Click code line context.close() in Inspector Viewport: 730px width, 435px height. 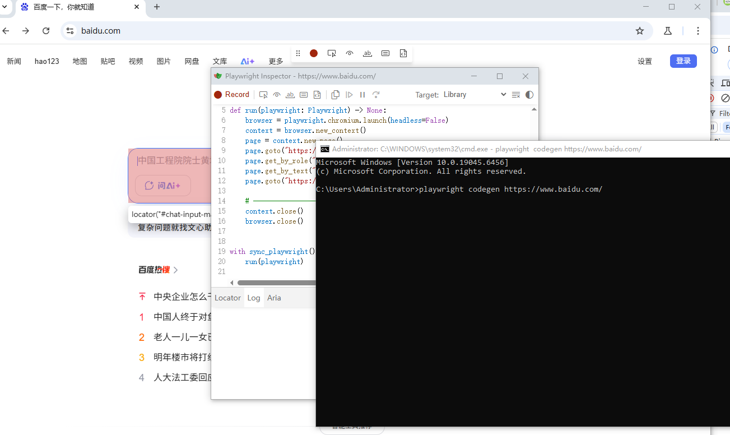click(274, 211)
